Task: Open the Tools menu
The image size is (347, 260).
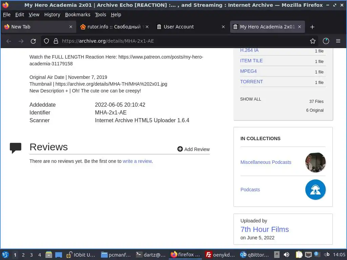Action: pos(100,15)
